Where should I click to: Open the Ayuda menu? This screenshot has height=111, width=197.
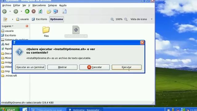(x=63, y=5)
